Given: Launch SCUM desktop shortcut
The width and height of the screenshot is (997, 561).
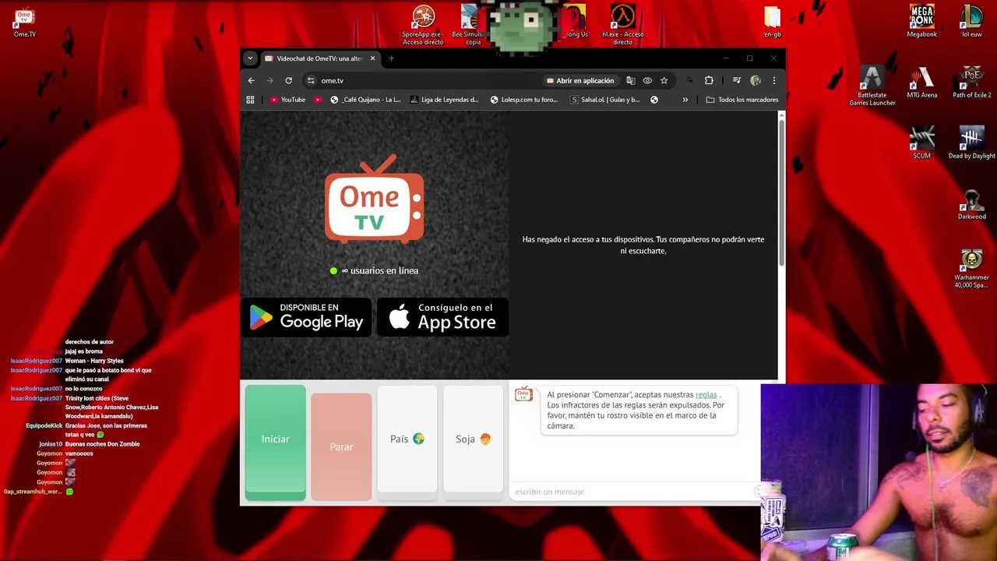Looking at the screenshot, I should 921,143.
